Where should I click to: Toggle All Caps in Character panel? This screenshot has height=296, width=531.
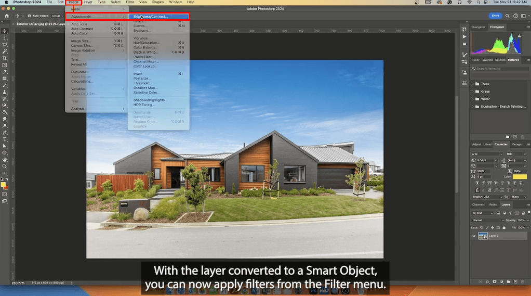[489, 183]
